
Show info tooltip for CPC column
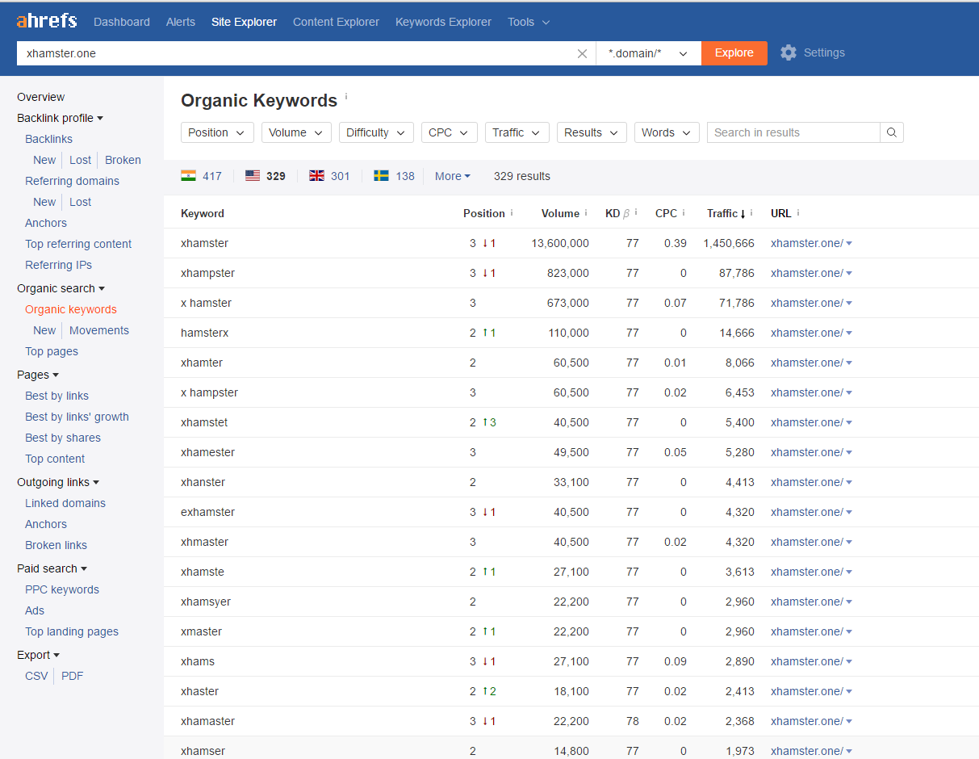684,213
